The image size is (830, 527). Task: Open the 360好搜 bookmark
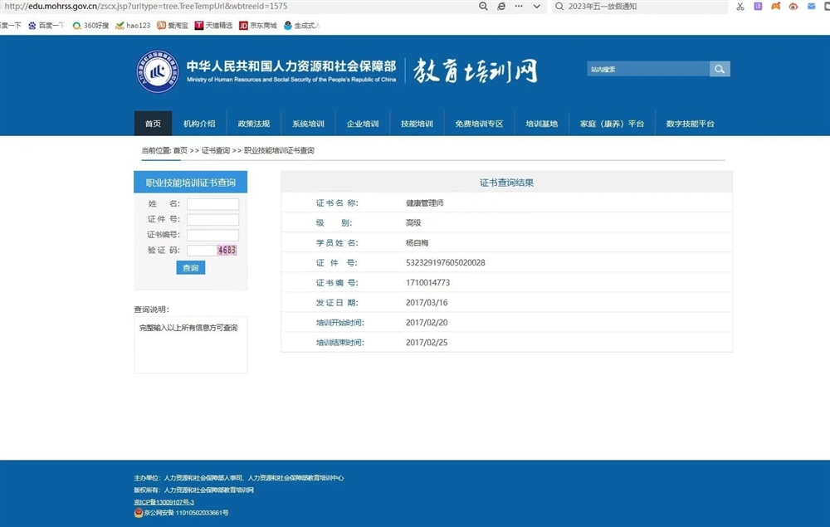coord(90,26)
